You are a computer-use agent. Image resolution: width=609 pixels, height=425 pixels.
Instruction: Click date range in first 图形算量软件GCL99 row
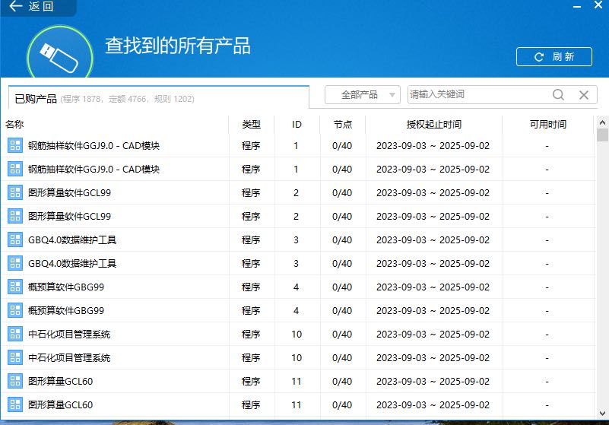click(x=433, y=192)
